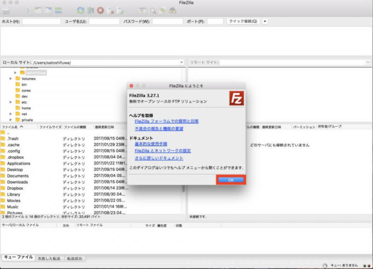Focus the パスワード input field

tap(167, 21)
